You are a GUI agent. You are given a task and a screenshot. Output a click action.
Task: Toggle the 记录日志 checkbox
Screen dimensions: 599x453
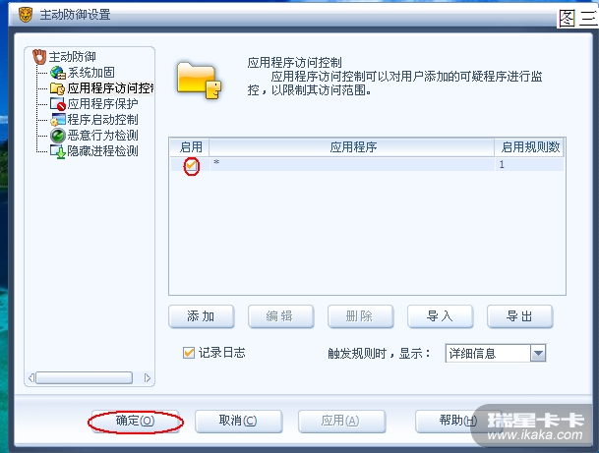coord(189,353)
